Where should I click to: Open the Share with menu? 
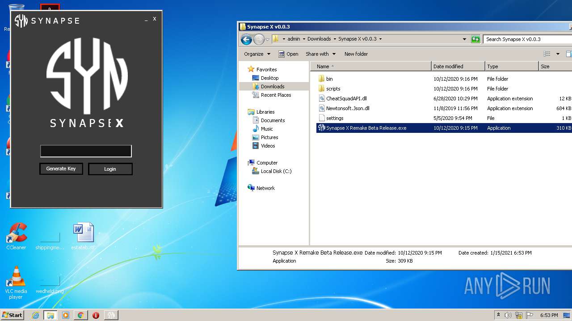tap(320, 54)
